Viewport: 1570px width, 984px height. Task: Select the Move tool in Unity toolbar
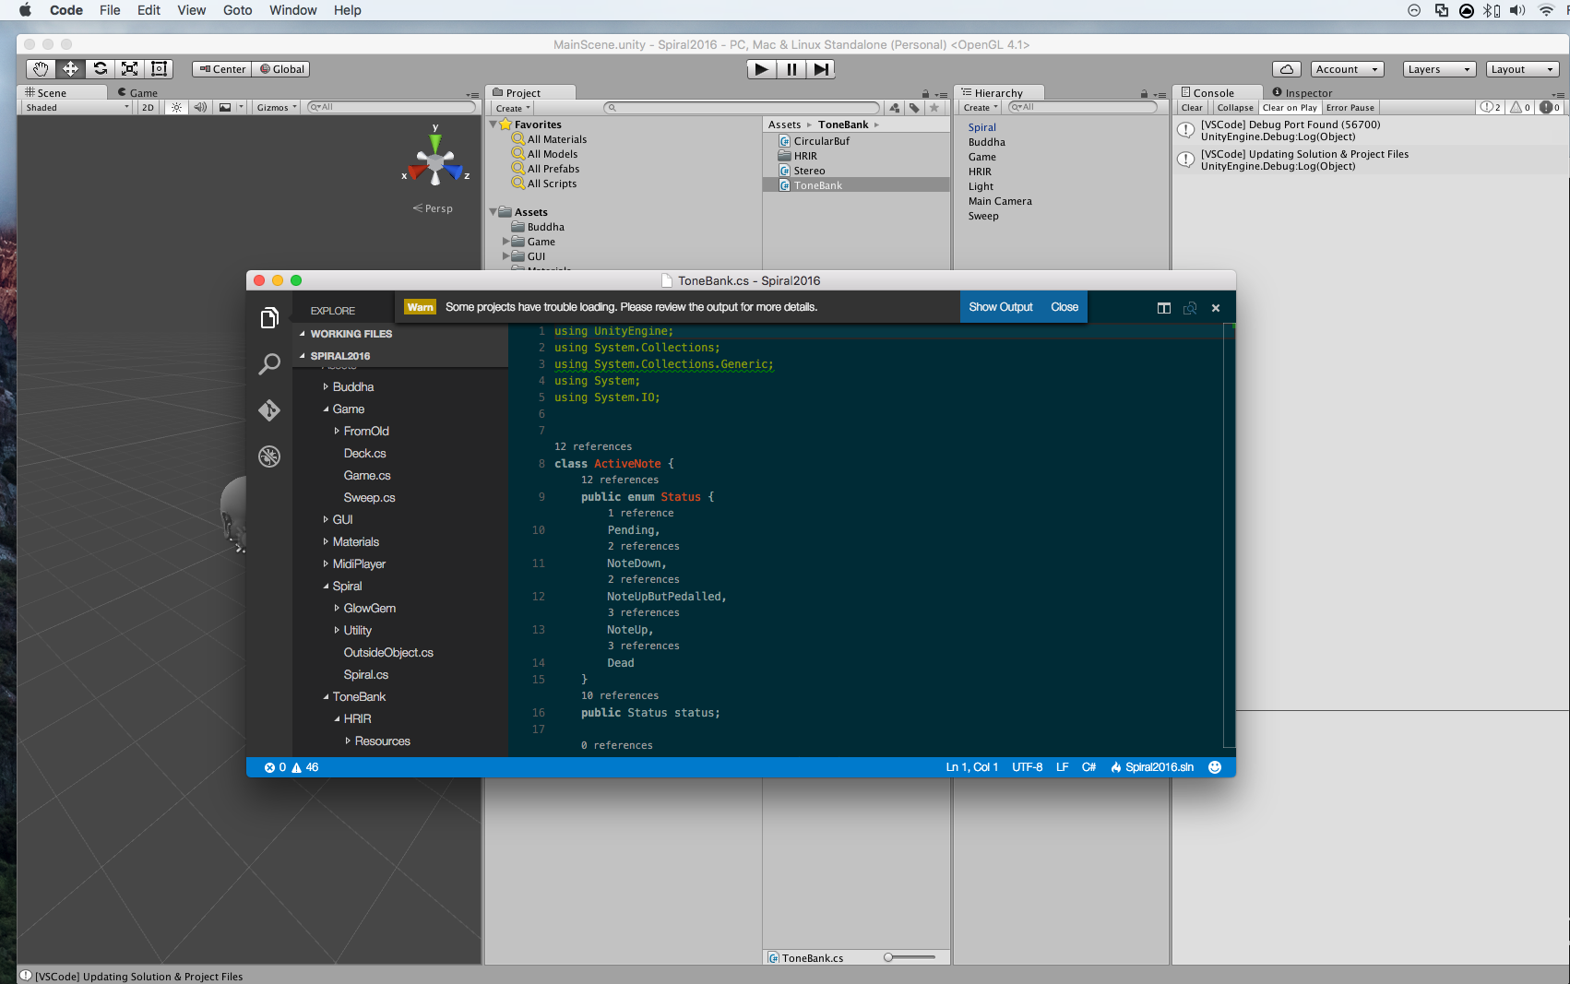[70, 69]
